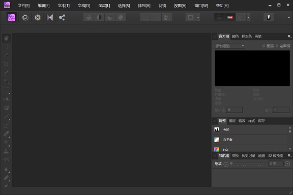Viewport: 293px width, 195px height.
Task: Toggle the Quick Mask button
Action: (x=190, y=18)
